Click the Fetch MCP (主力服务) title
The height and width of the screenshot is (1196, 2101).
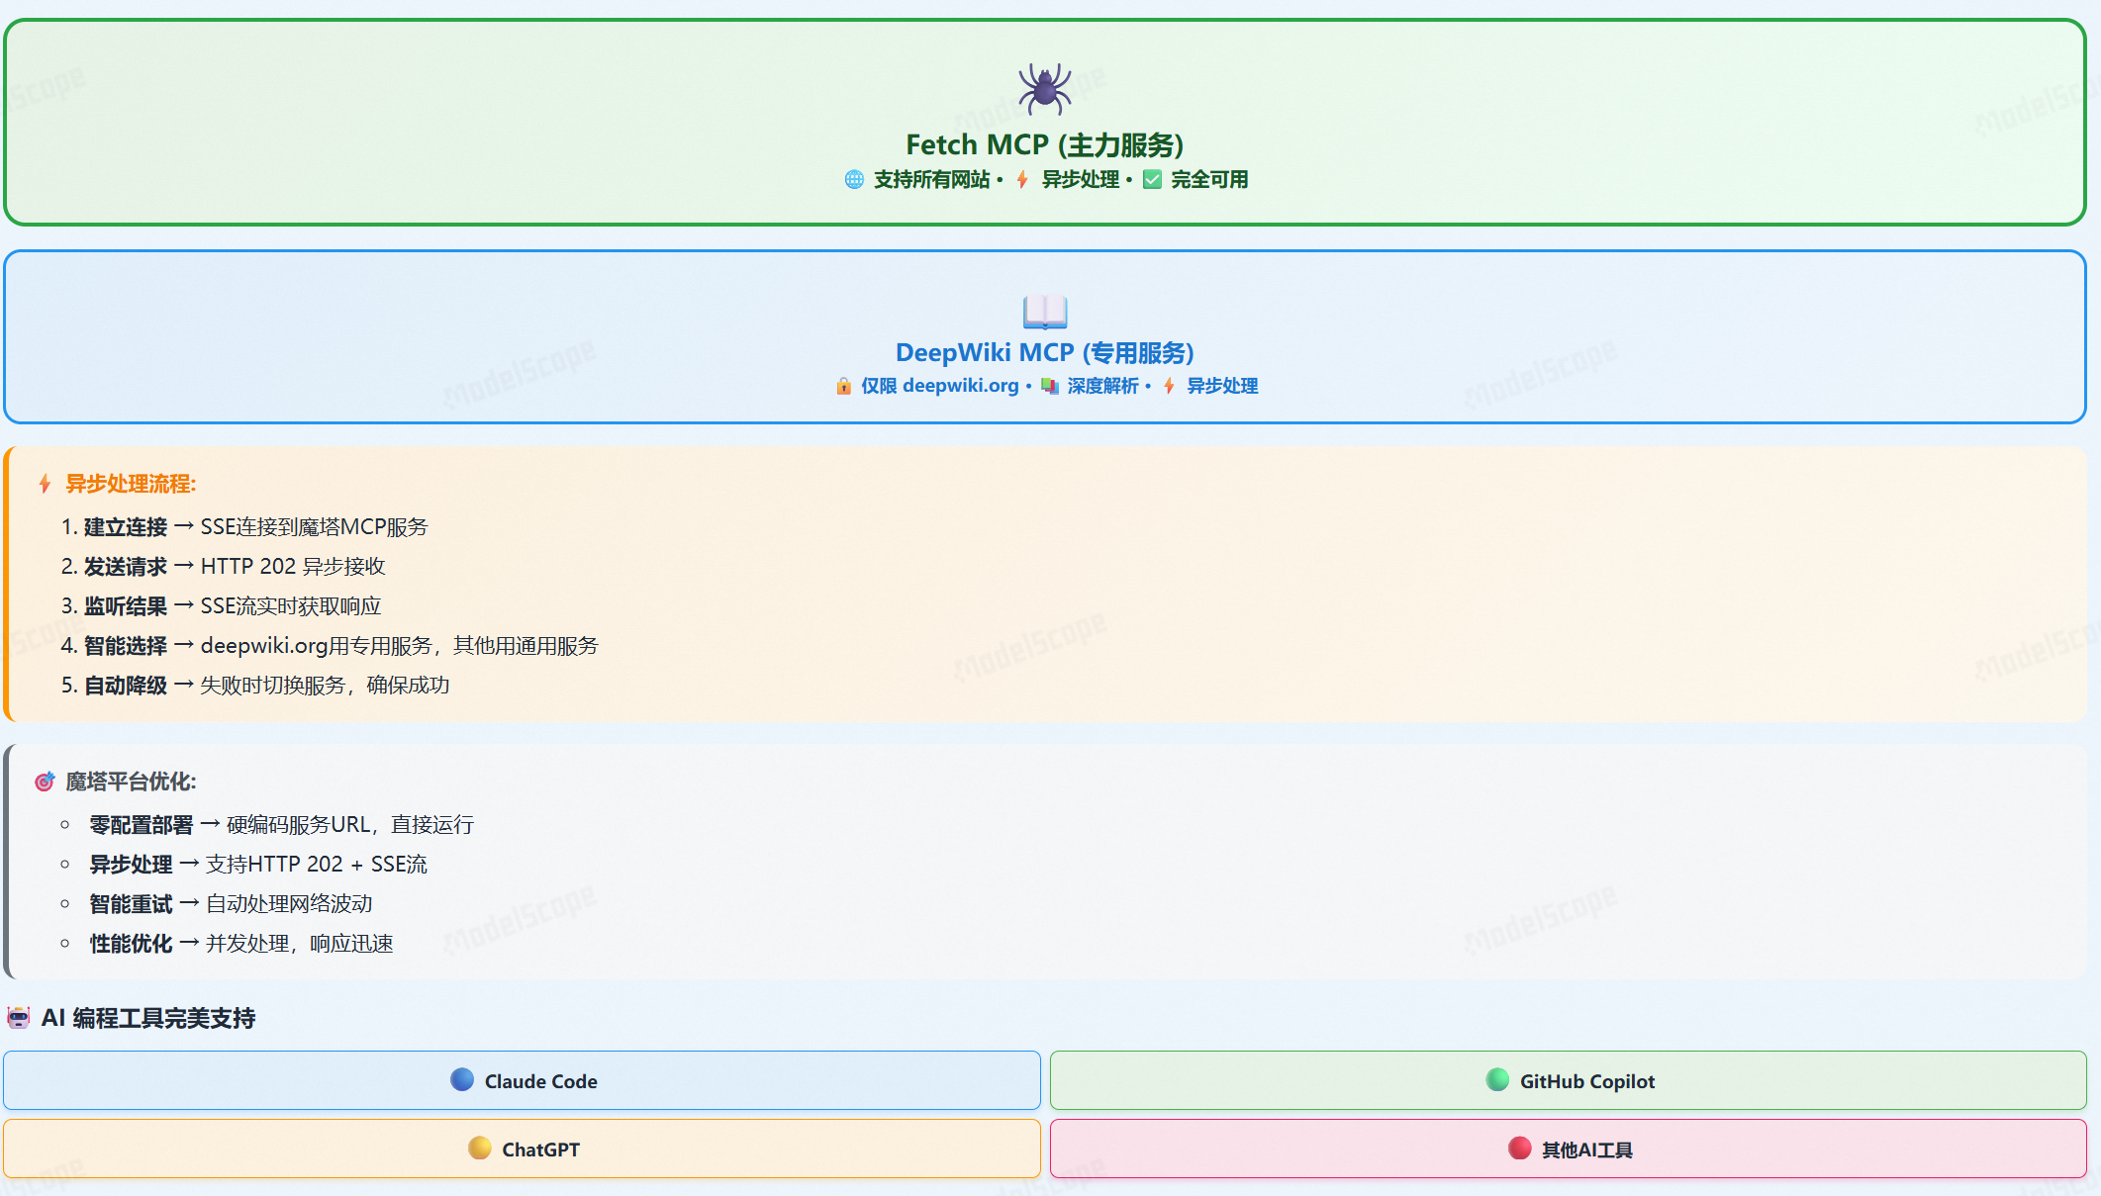1045,145
